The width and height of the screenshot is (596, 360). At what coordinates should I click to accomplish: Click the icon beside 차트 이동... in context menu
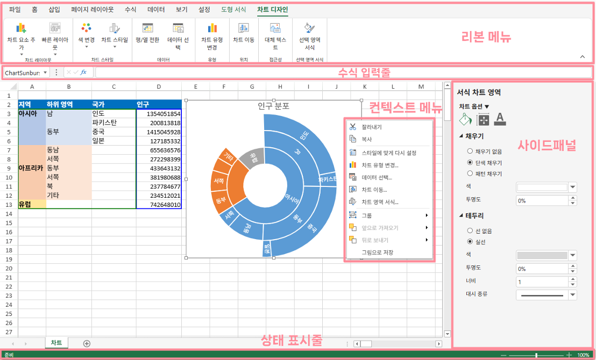[352, 190]
